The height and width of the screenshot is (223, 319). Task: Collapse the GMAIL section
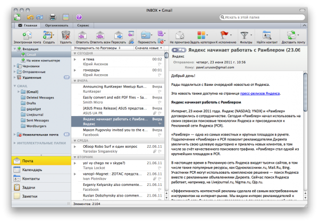pos(15,86)
